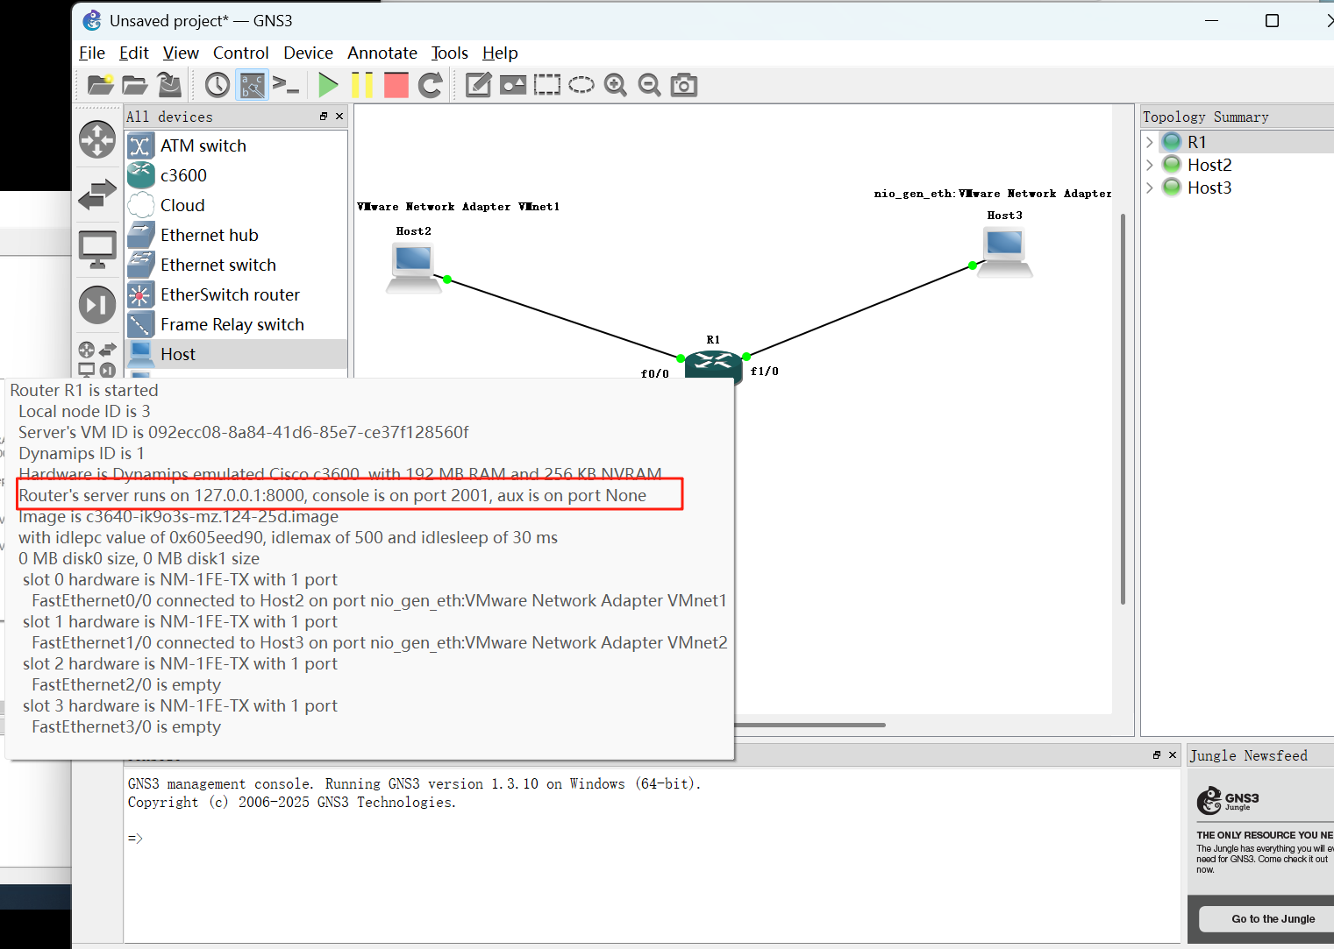Click the VMnet1 adapter label near Host2
The image size is (1334, 949).
coord(458,207)
